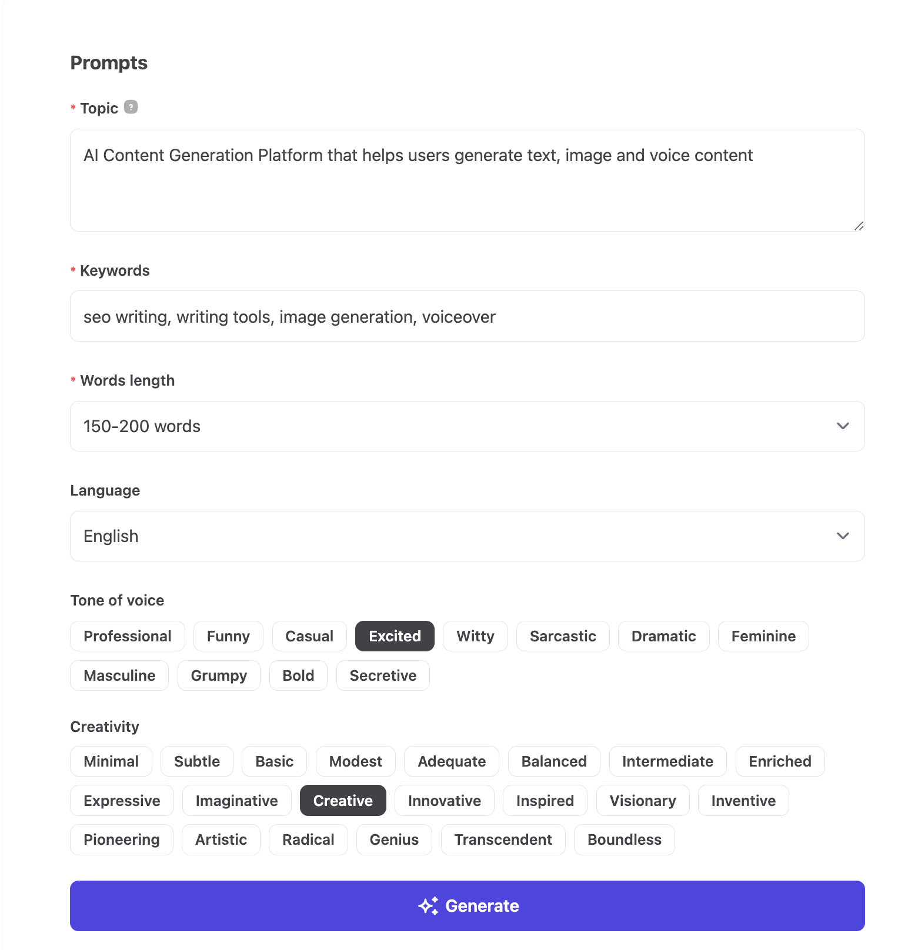This screenshot has height=950, width=908.
Task: Select the Imaginative creativity chip
Action: pyautogui.click(x=236, y=801)
